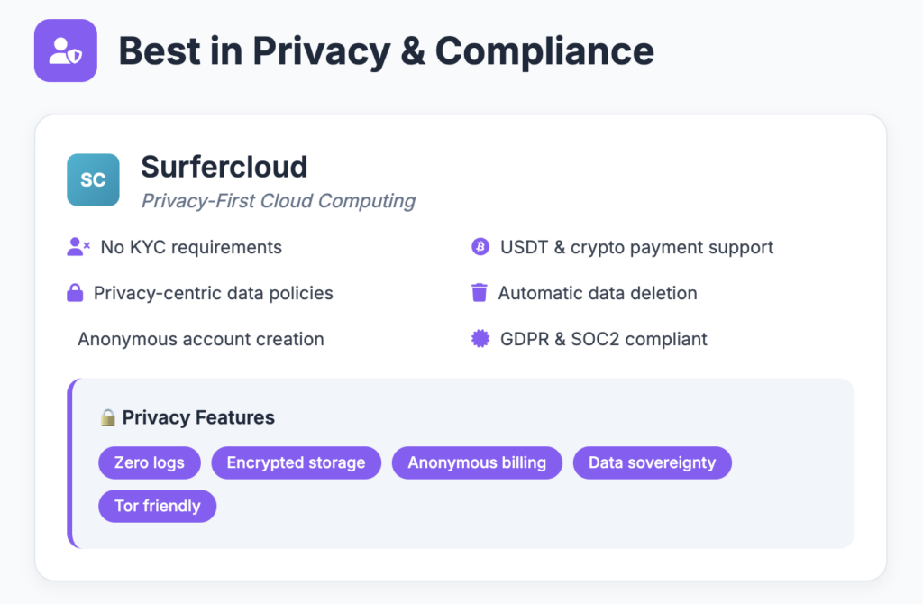Viewport: 923px width, 604px height.
Task: Click Best in Privacy & Compliance heading
Action: pos(386,51)
